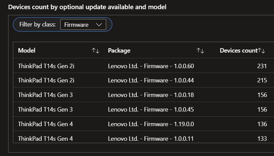Image resolution: width=274 pixels, height=156 pixels.
Task: Select ThinkPad T14s Gen 4 row with firmware 1.0.0.11
Action: click(143, 138)
